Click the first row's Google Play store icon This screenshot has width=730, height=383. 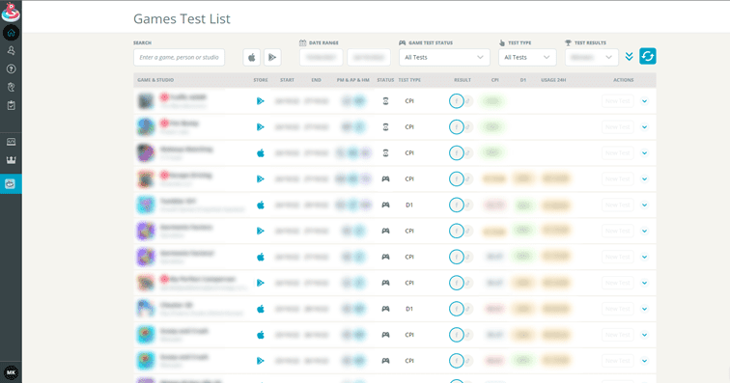tap(261, 101)
